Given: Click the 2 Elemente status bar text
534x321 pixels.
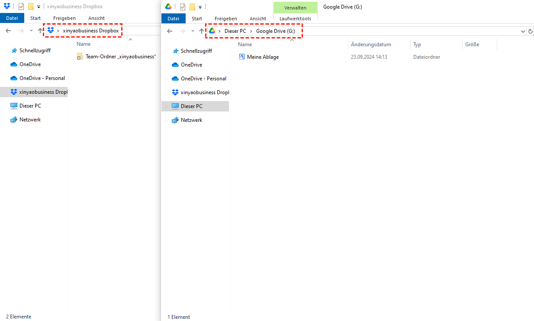Looking at the screenshot, I should click(x=19, y=317).
